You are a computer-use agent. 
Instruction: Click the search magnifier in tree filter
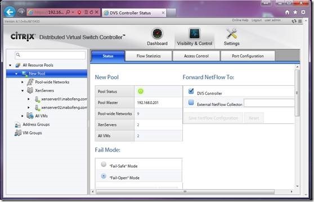point(18,54)
